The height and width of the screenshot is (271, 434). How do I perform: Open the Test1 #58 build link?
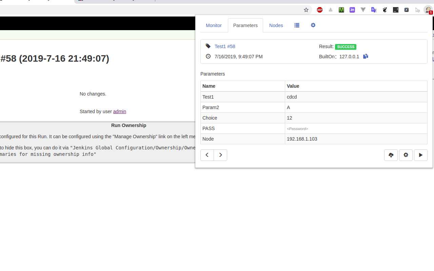coord(225,46)
